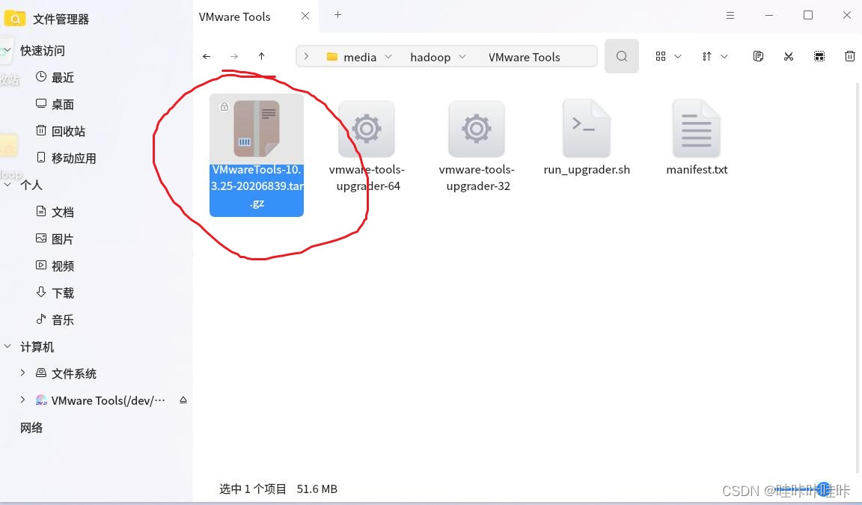862x505 pixels.
Task: Go up to the parent folder
Action: 262,56
